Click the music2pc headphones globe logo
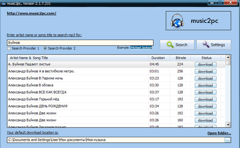The height and width of the screenshot is (148, 240). [177, 21]
